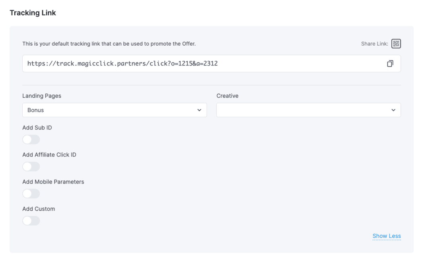This screenshot has width=430, height=271.
Task: Copy the tracking link with the copy icon
Action: tap(390, 64)
